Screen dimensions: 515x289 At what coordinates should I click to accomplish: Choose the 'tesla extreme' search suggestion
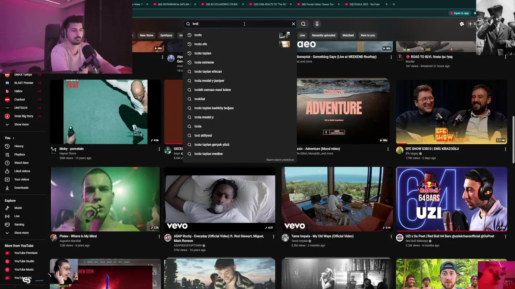click(x=240, y=62)
